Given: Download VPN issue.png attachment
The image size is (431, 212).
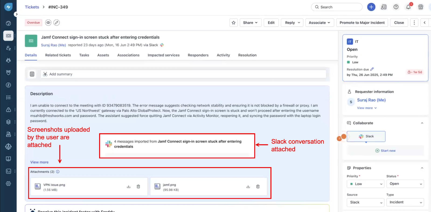Looking at the screenshot, I should pyautogui.click(x=128, y=186).
